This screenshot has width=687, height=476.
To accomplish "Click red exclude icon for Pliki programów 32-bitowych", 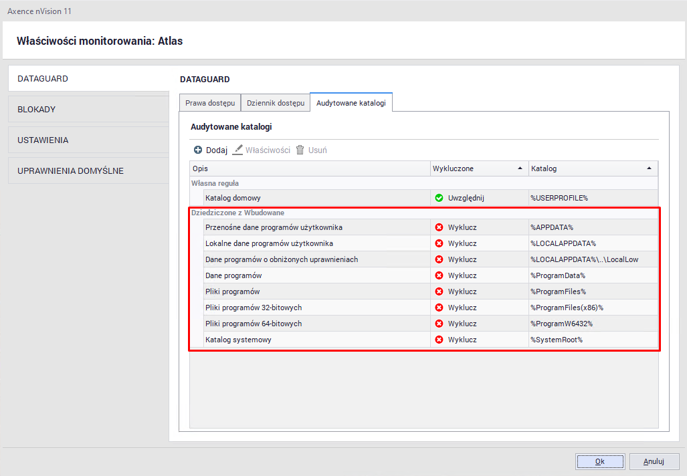I will click(x=439, y=308).
